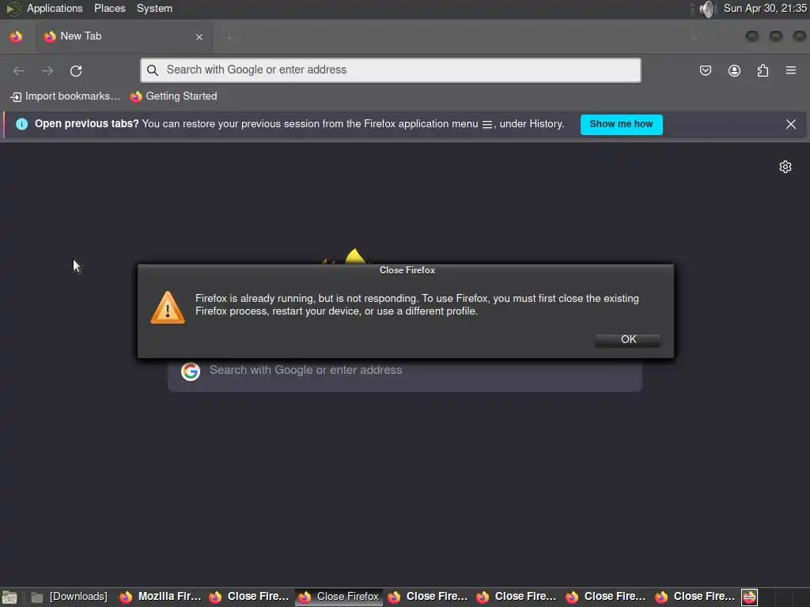Select the New Tab tab
Viewport: 810px width, 607px height.
tap(124, 36)
